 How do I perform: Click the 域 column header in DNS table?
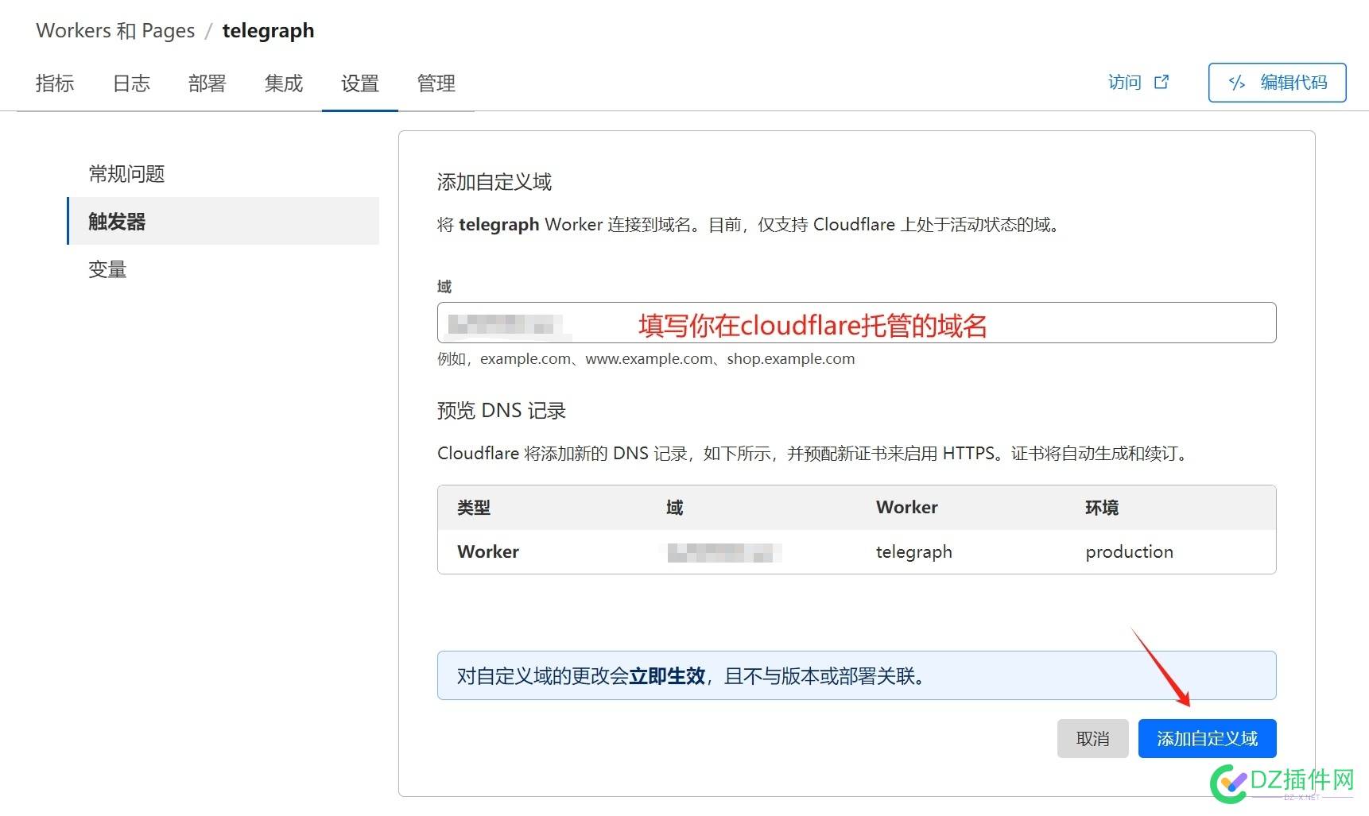pyautogui.click(x=674, y=508)
